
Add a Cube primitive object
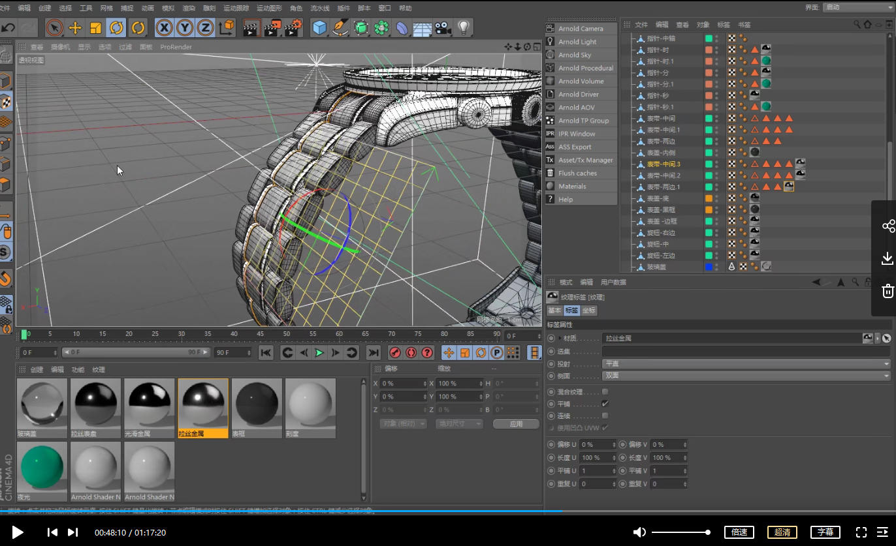(x=319, y=27)
